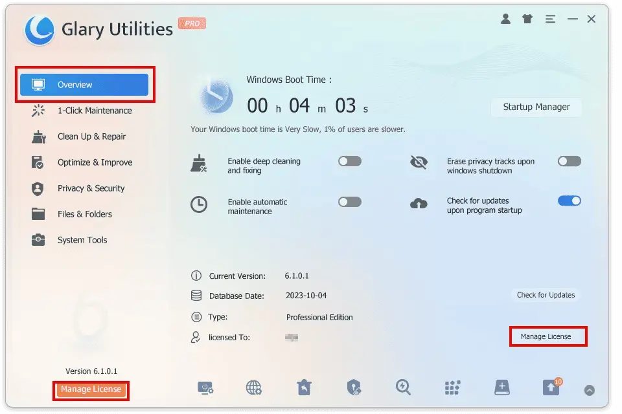Click Manage License beside licensed To
Image resolution: width=622 pixels, height=414 pixels.
click(546, 336)
